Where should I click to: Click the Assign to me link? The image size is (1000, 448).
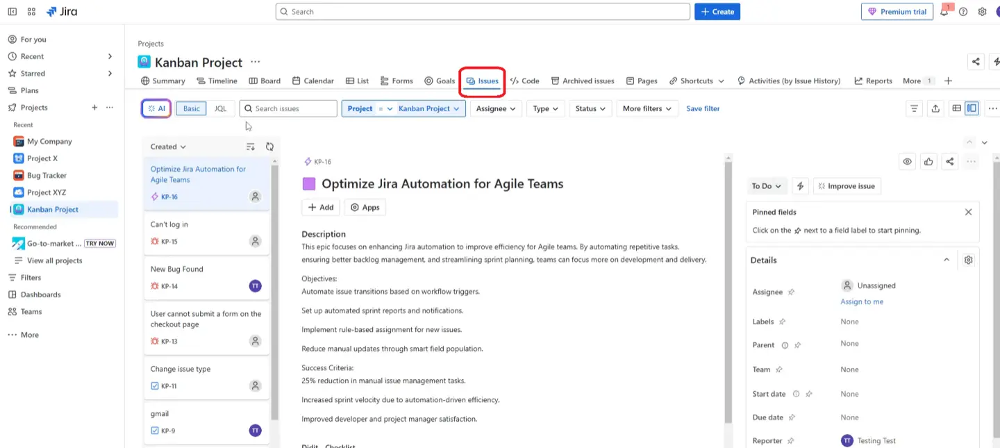coord(862,301)
